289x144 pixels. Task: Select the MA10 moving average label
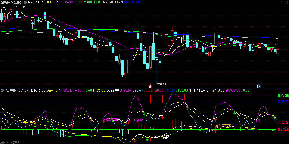[x=54, y=2]
